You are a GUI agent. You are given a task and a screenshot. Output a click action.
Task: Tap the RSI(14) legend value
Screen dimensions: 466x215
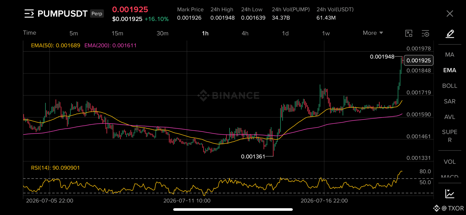pos(55,168)
